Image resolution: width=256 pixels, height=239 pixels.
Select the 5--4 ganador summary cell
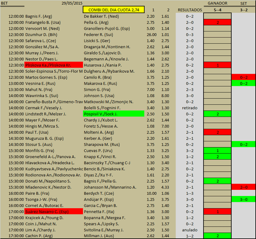coord(217,10)
